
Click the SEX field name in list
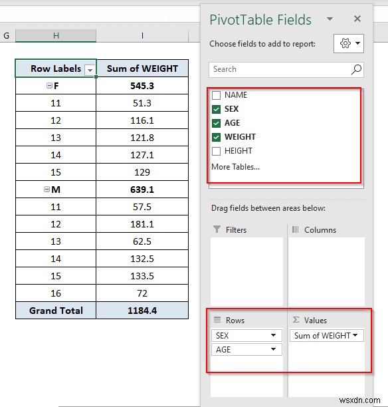[231, 109]
